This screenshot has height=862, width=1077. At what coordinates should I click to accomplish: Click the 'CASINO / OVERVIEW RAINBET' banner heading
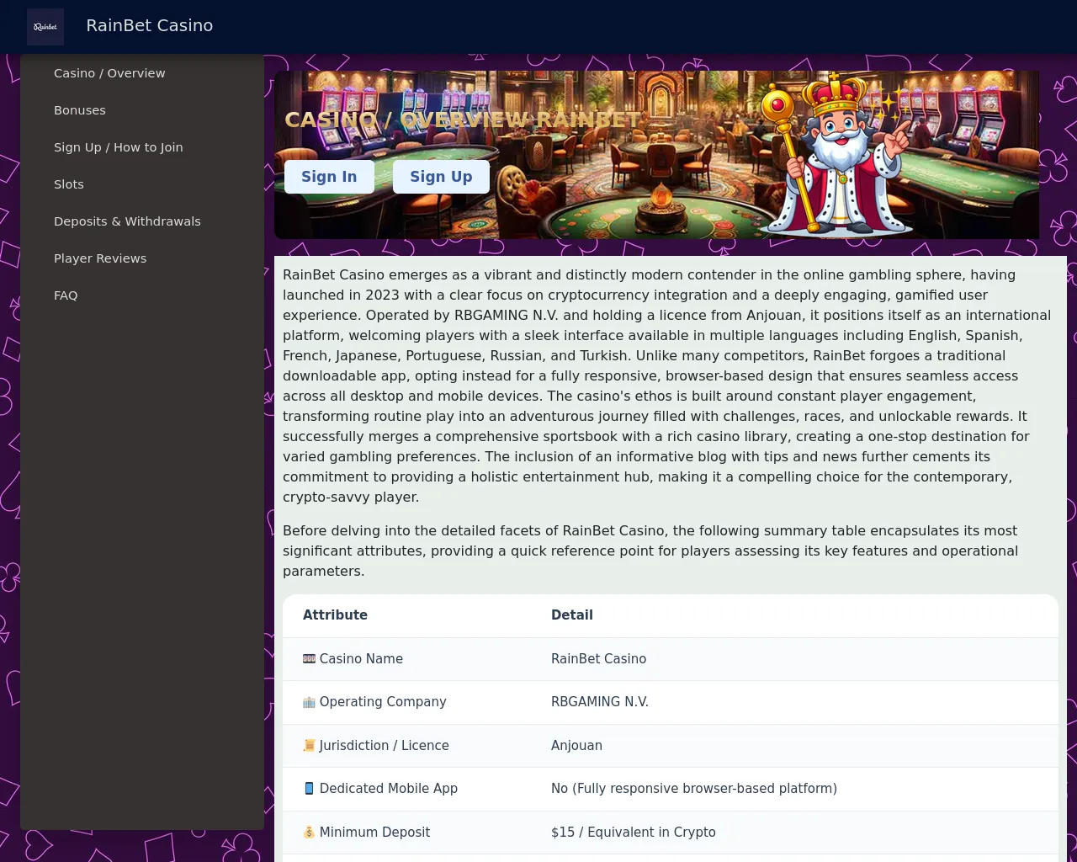pos(463,120)
